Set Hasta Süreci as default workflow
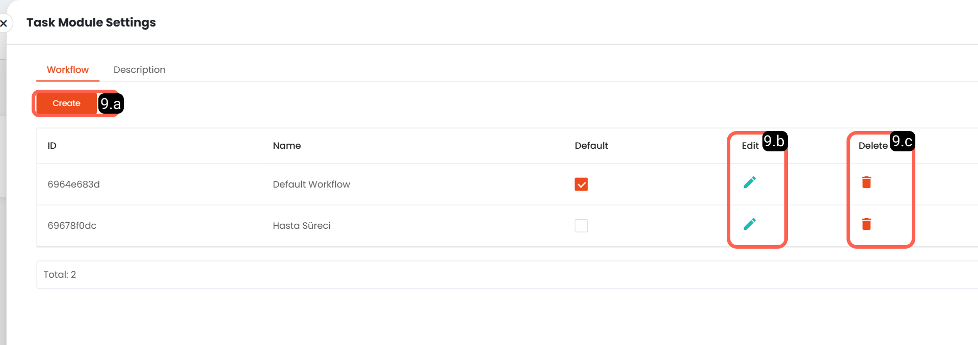The width and height of the screenshot is (978, 345). [x=581, y=226]
